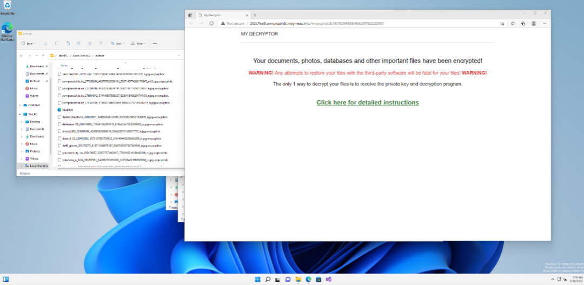Viewport: 584px width, 285px height.
Task: Click the My Decryptor browser tab
Action: tap(222, 15)
